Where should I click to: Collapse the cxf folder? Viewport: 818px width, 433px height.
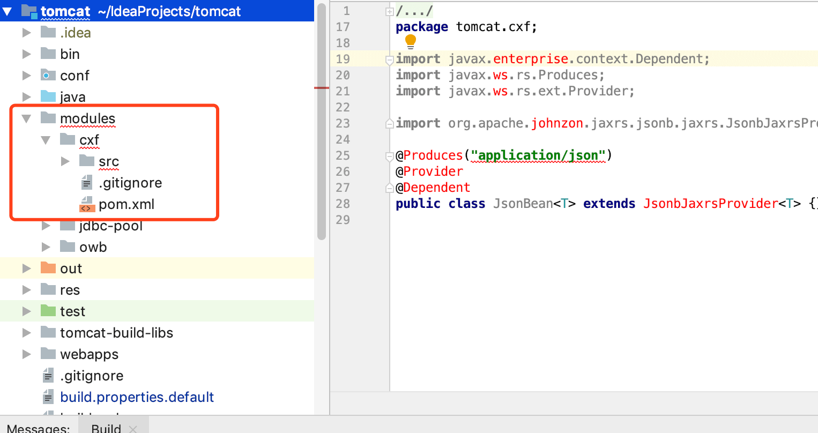point(46,140)
